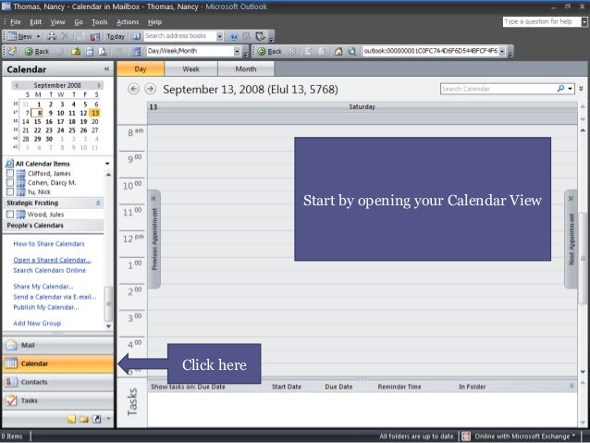This screenshot has height=443, width=590.
Task: Click the Calendar navigation button
Action: 58,363
